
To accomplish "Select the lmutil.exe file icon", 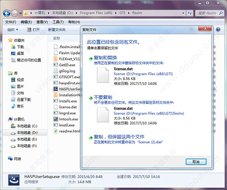I will point(56,125).
